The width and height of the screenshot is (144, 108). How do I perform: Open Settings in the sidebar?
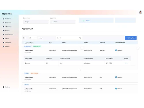pyautogui.click(x=7, y=87)
